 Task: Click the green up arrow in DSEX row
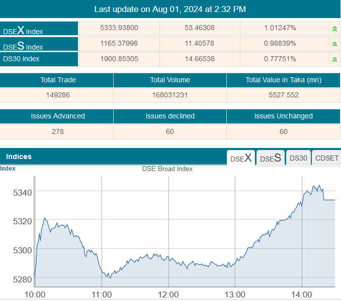(x=334, y=29)
